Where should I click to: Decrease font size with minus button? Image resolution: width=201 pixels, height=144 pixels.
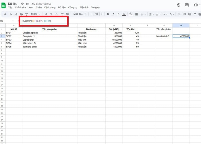[x=91, y=14]
